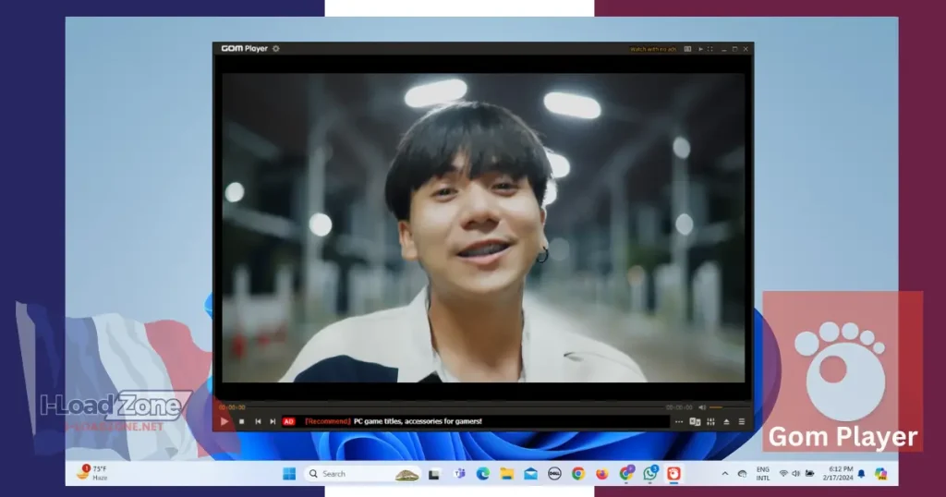This screenshot has height=497, width=946.
Task: Toggle the playlist panel icon
Action: pyautogui.click(x=741, y=421)
